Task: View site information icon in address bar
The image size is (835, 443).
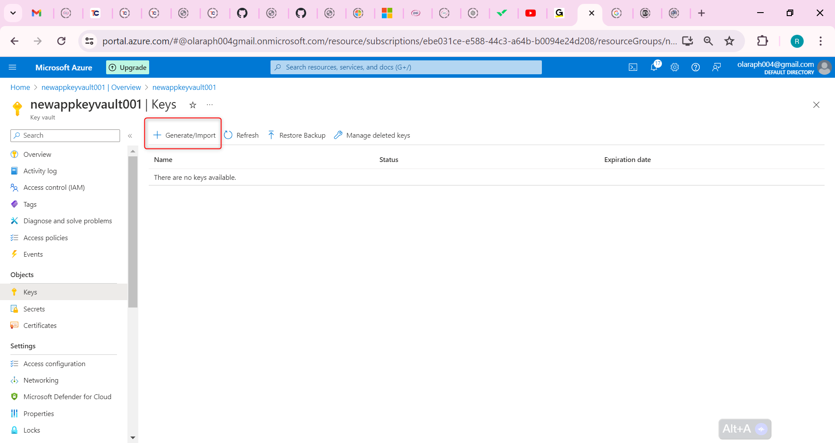Action: pyautogui.click(x=90, y=41)
